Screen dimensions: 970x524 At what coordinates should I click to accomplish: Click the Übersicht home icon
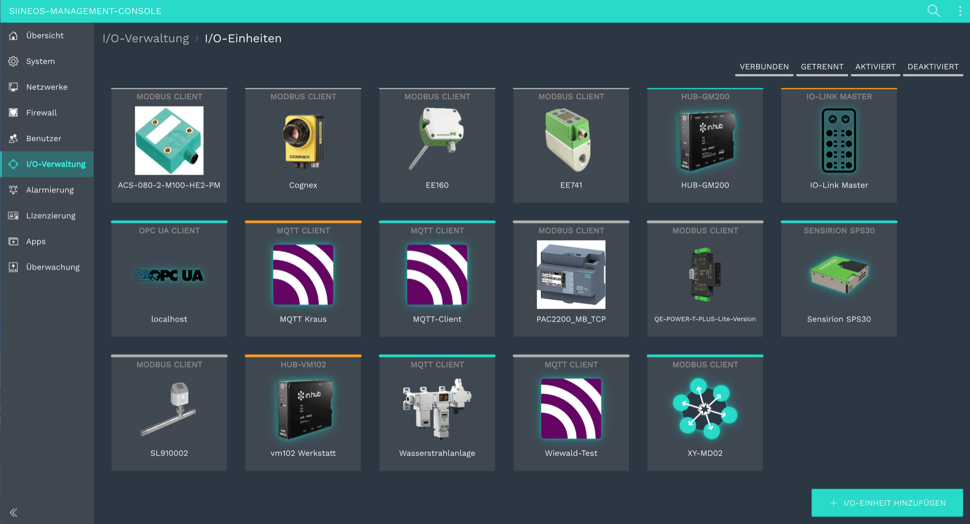[13, 36]
